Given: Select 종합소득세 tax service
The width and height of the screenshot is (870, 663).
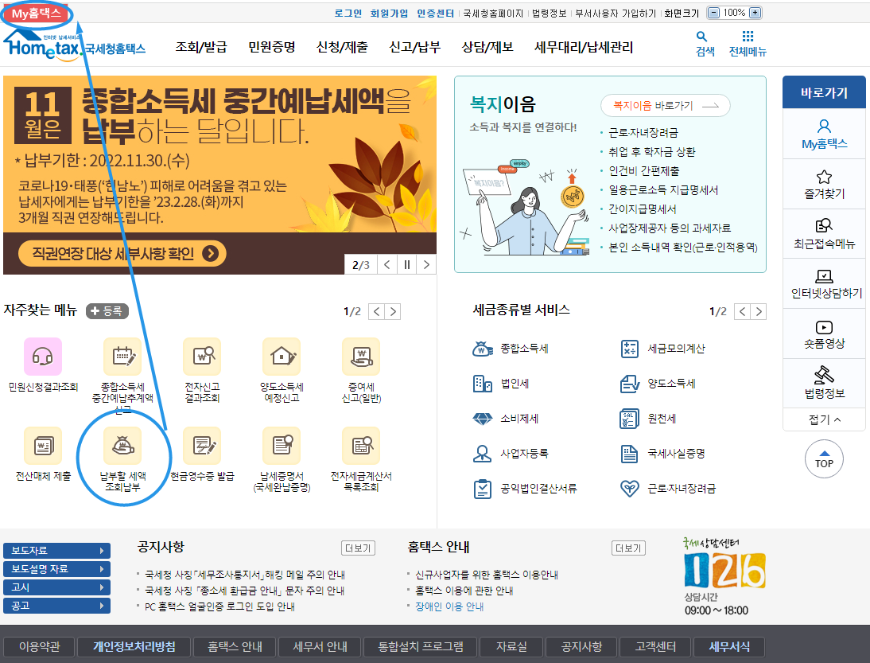Looking at the screenshot, I should click(x=510, y=349).
